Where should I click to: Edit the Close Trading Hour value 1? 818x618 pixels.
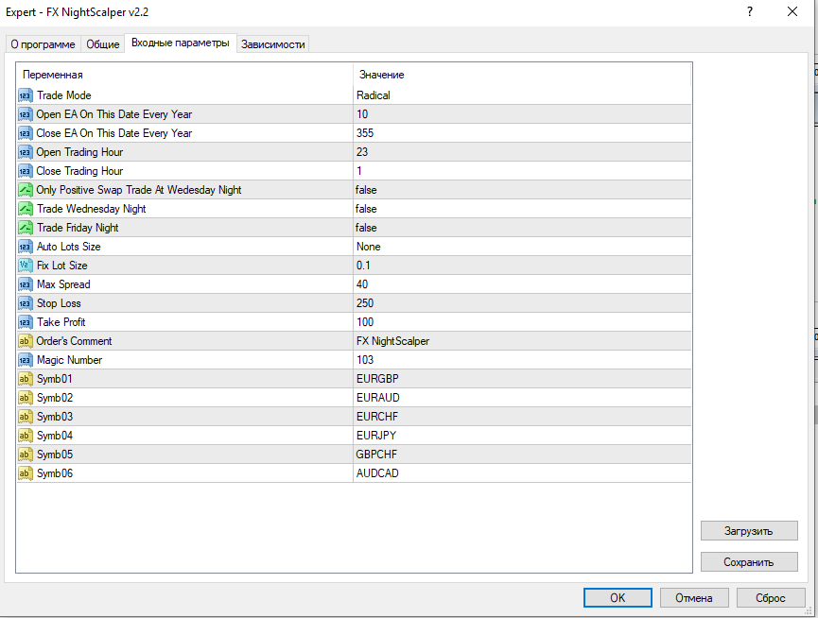[522, 171]
